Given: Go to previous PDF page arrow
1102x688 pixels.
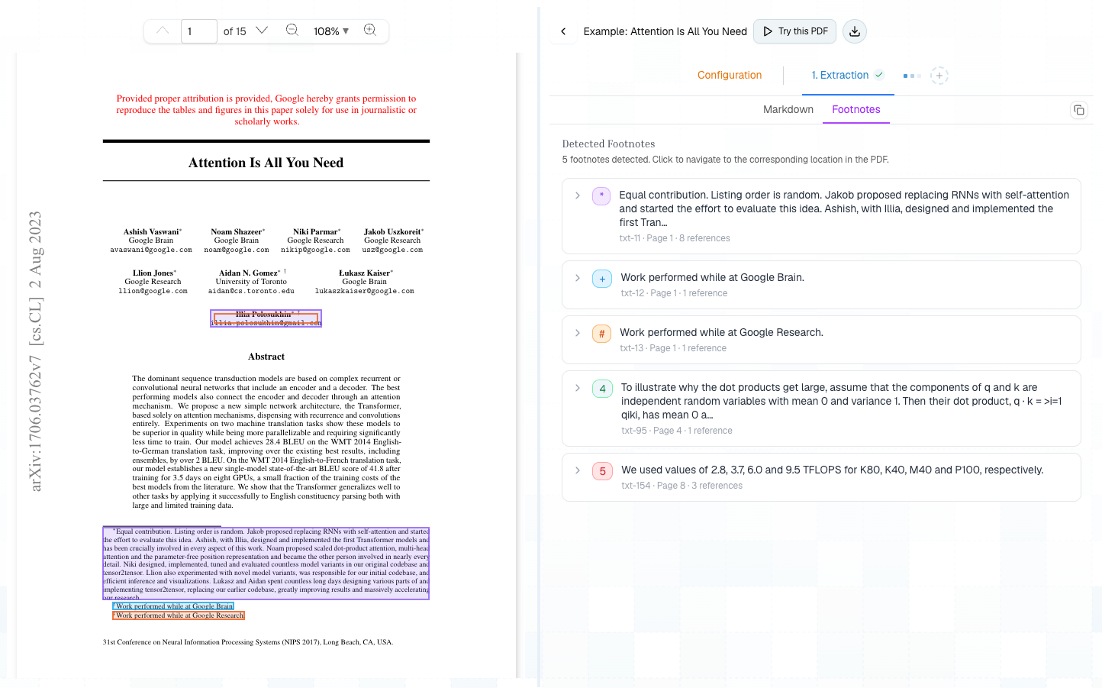Looking at the screenshot, I should 163,31.
